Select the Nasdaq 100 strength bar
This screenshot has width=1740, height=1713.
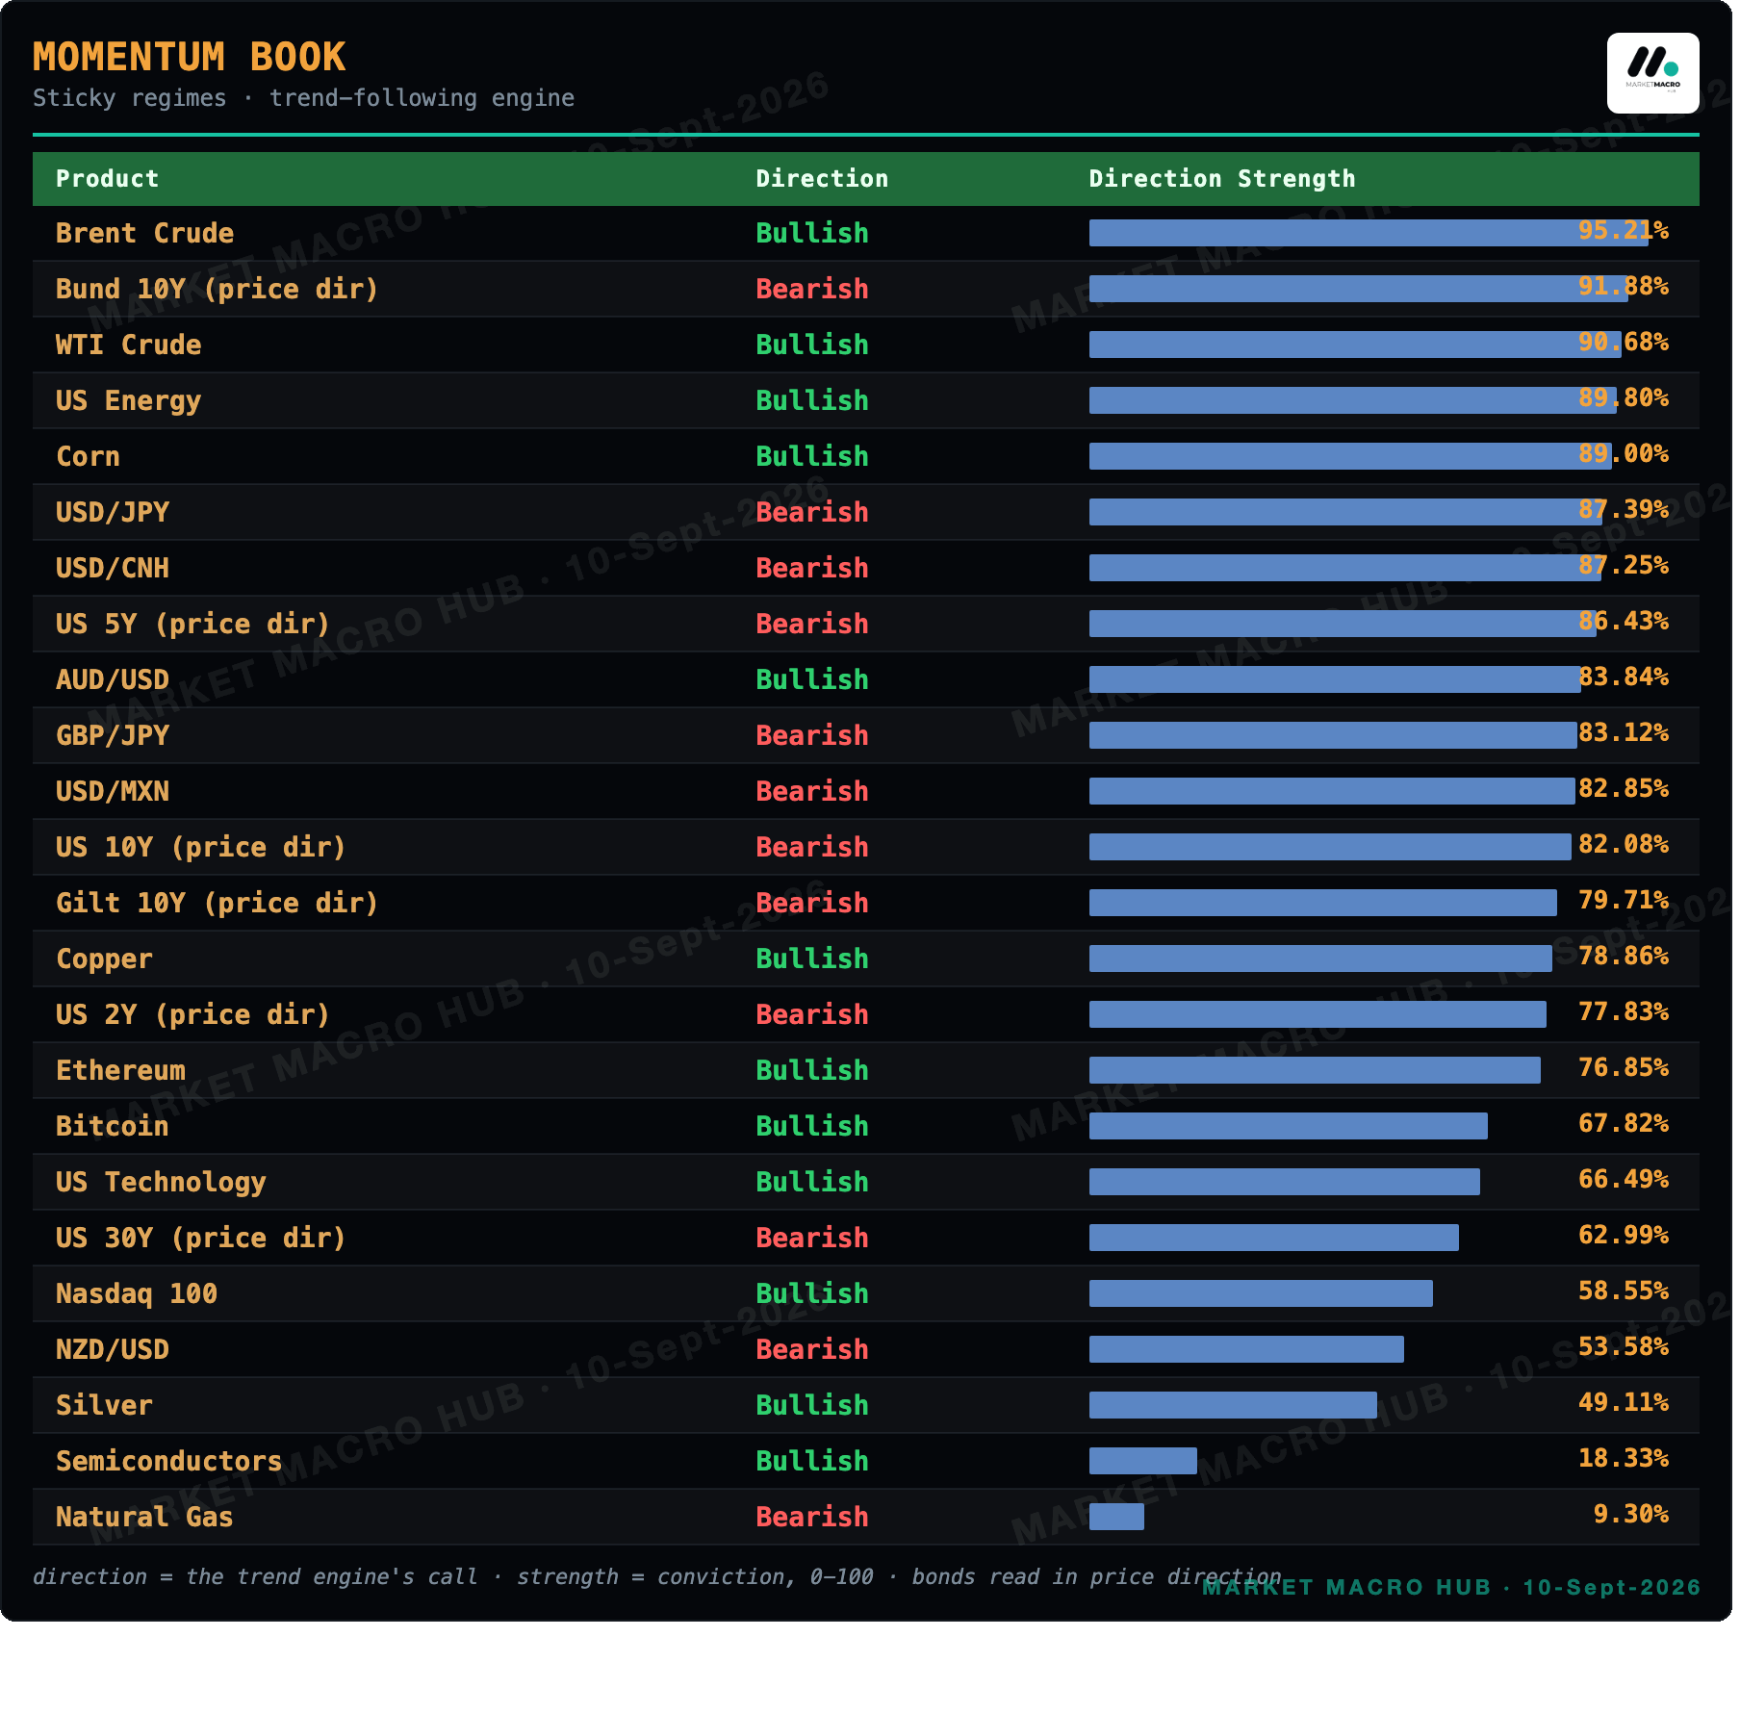click(1261, 1293)
